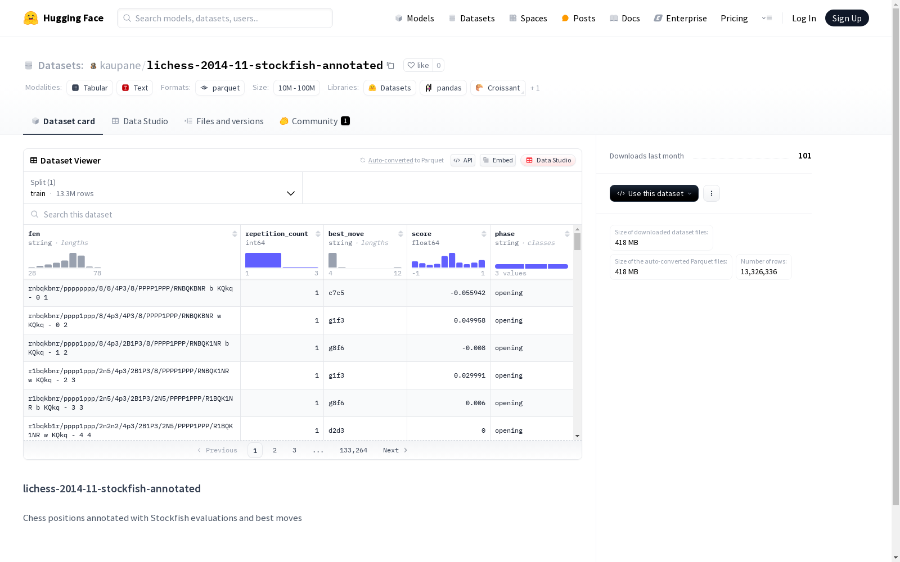The height and width of the screenshot is (562, 900).
Task: Select the parquet format tag
Action: (220, 88)
